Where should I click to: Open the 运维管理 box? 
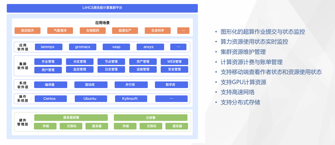click(143, 69)
